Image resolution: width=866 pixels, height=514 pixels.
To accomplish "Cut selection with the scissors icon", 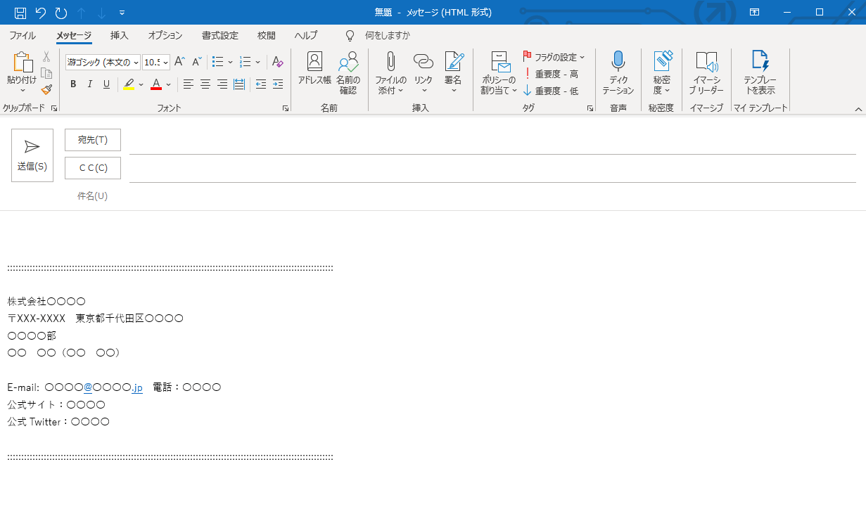I will (46, 57).
